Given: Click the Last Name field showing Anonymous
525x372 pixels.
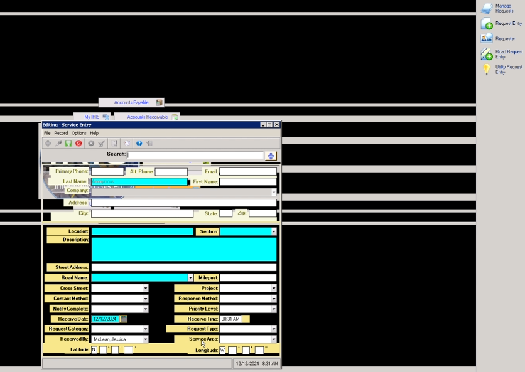Looking at the screenshot, I should point(139,182).
